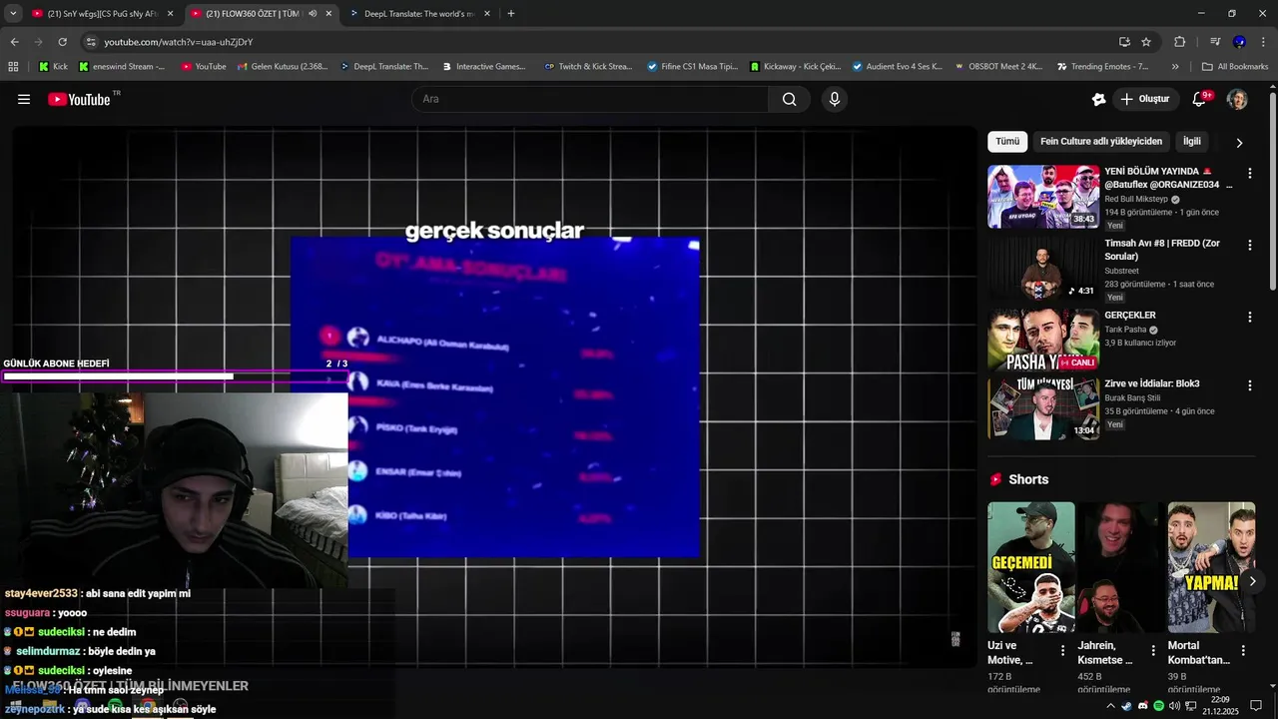Show hidden system tray icons

(x=1110, y=706)
